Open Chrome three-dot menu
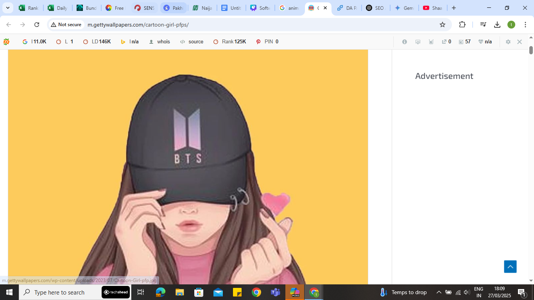This screenshot has width=534, height=300. tap(525, 25)
